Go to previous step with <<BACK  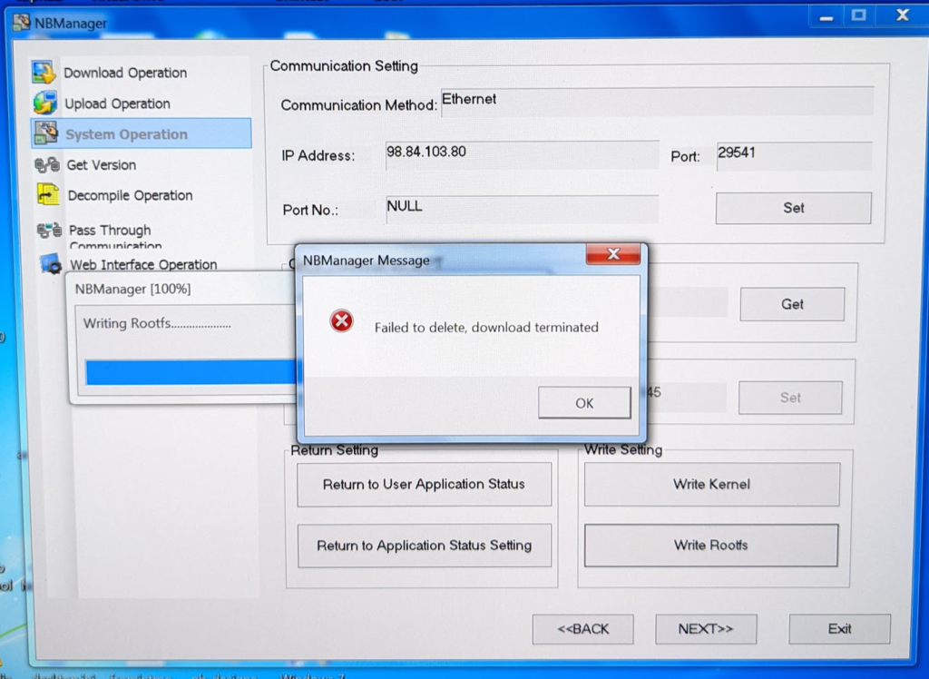[x=583, y=628]
